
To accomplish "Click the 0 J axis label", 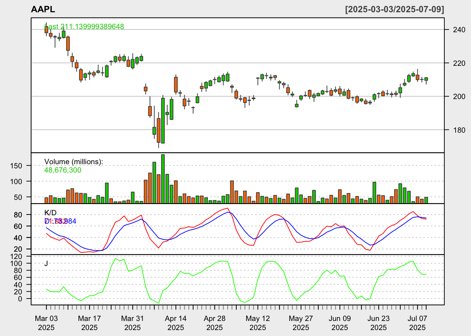I will pyautogui.click(x=20, y=299).
